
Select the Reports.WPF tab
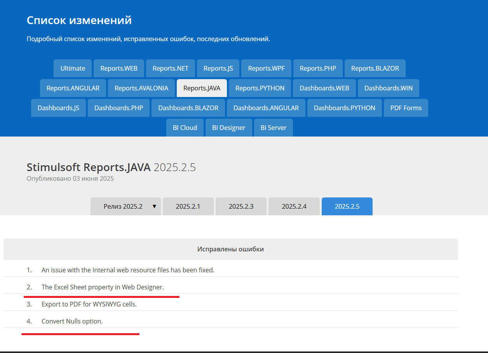pyautogui.click(x=267, y=68)
